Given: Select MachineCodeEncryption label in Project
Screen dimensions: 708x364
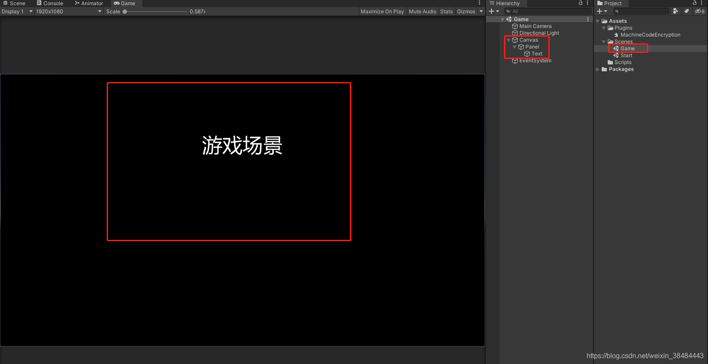Looking at the screenshot, I should pos(650,35).
